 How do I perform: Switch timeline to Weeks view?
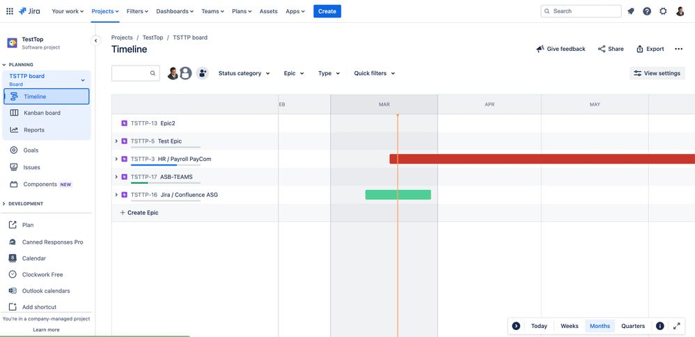pos(570,326)
